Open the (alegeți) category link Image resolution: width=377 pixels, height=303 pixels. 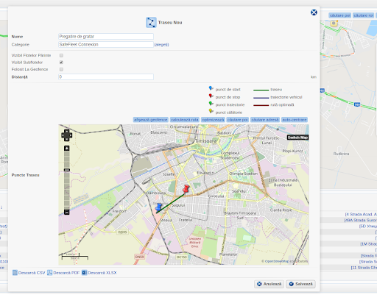pos(161,45)
